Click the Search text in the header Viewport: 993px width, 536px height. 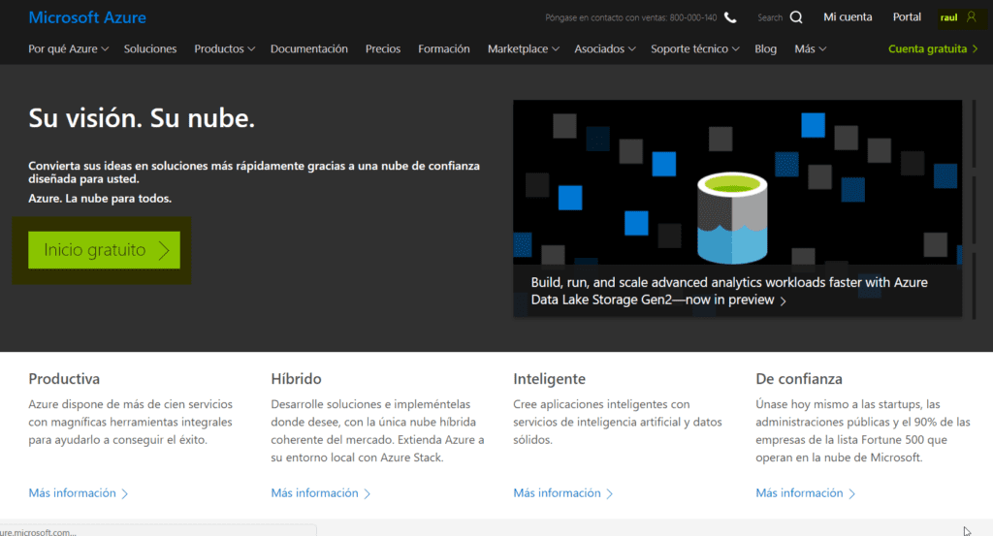click(x=770, y=17)
